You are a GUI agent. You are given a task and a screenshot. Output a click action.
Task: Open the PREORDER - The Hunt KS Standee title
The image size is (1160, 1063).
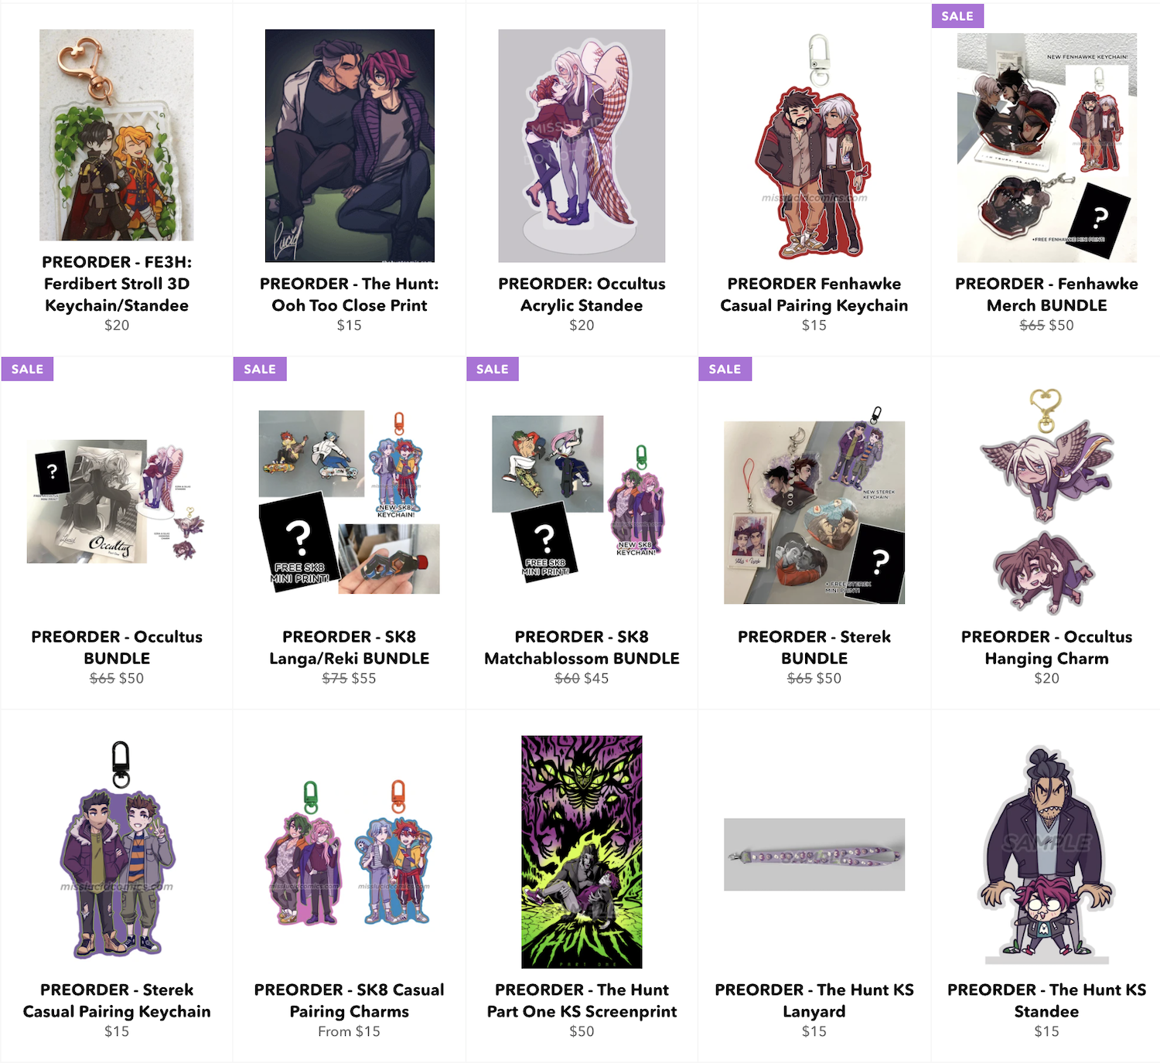click(x=1047, y=1000)
